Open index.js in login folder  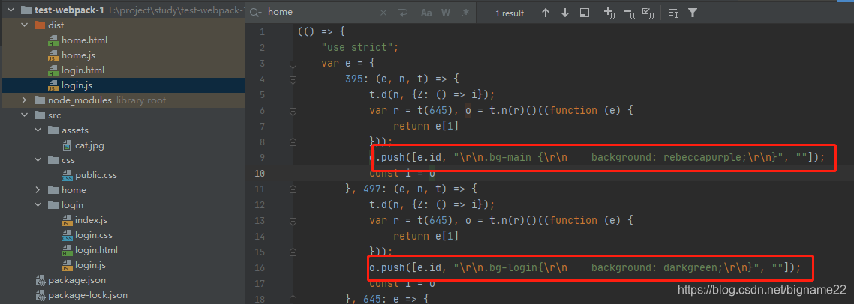91,219
